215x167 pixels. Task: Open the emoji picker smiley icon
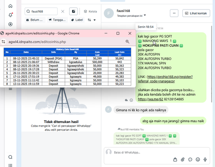tap(198, 160)
